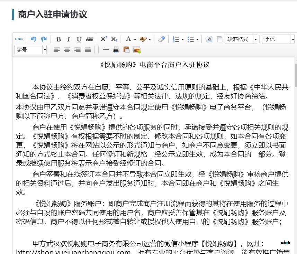Click the blank page clear document icon
The height and width of the screenshot is (254, 297).
click(x=219, y=39)
